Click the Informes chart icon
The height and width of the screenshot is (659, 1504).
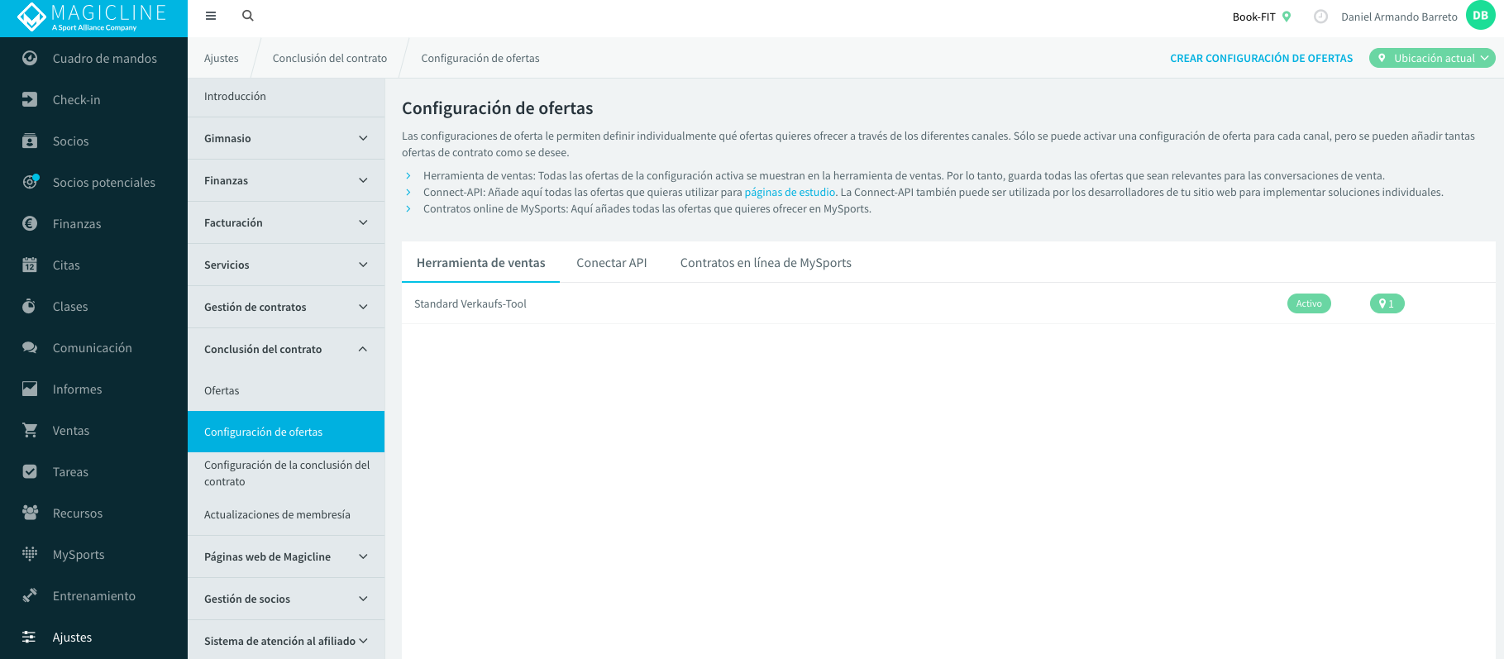point(30,389)
